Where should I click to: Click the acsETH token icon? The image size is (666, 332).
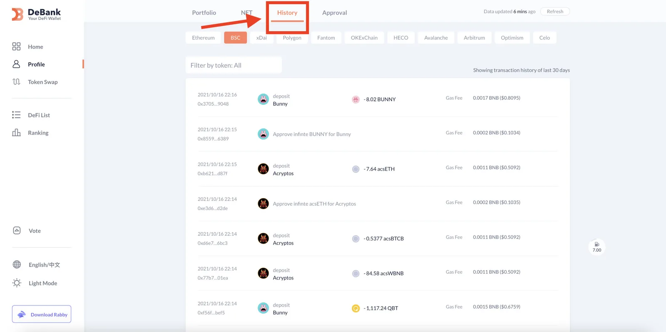tap(355, 169)
